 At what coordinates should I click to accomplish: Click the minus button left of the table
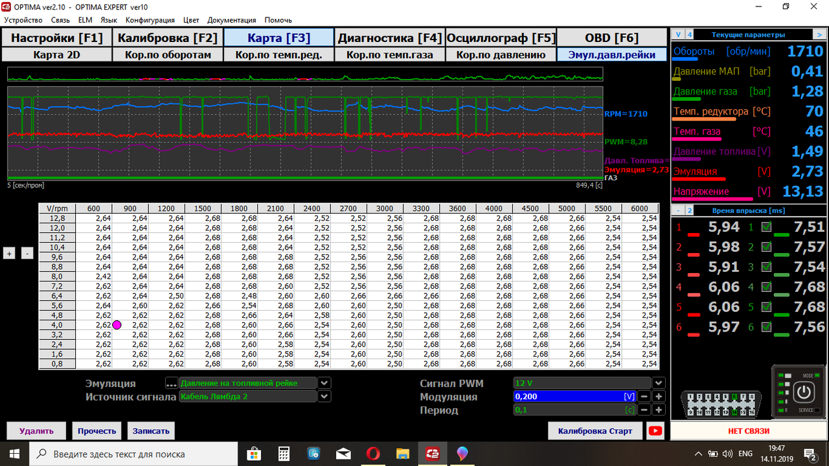click(27, 254)
